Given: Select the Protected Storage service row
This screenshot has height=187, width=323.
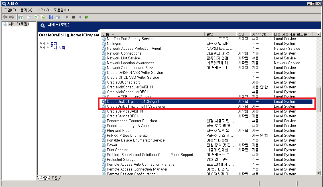Looking at the screenshot, I should (x=207, y=159).
